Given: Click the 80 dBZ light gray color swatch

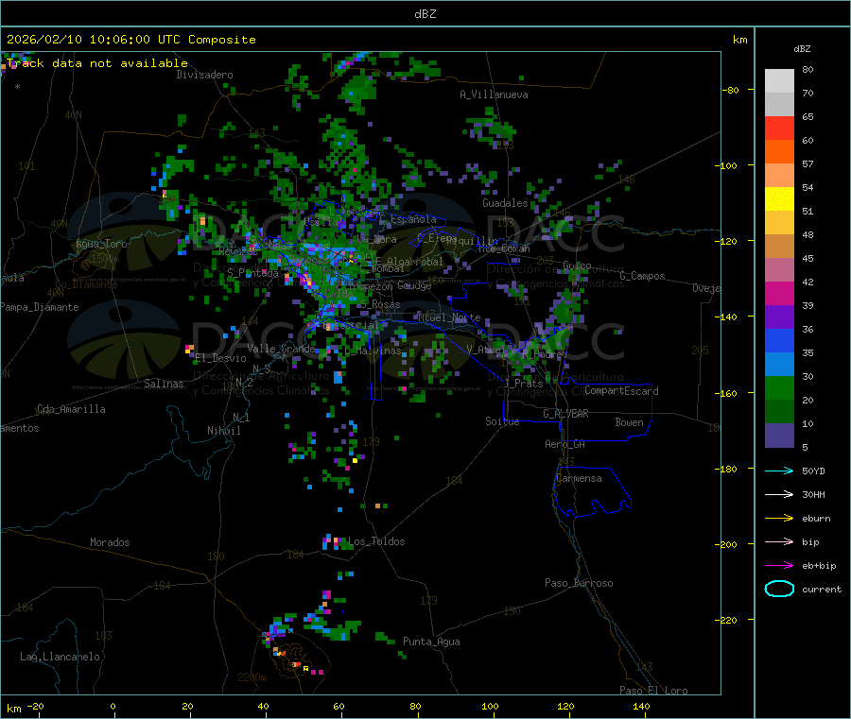Looking at the screenshot, I should point(779,81).
